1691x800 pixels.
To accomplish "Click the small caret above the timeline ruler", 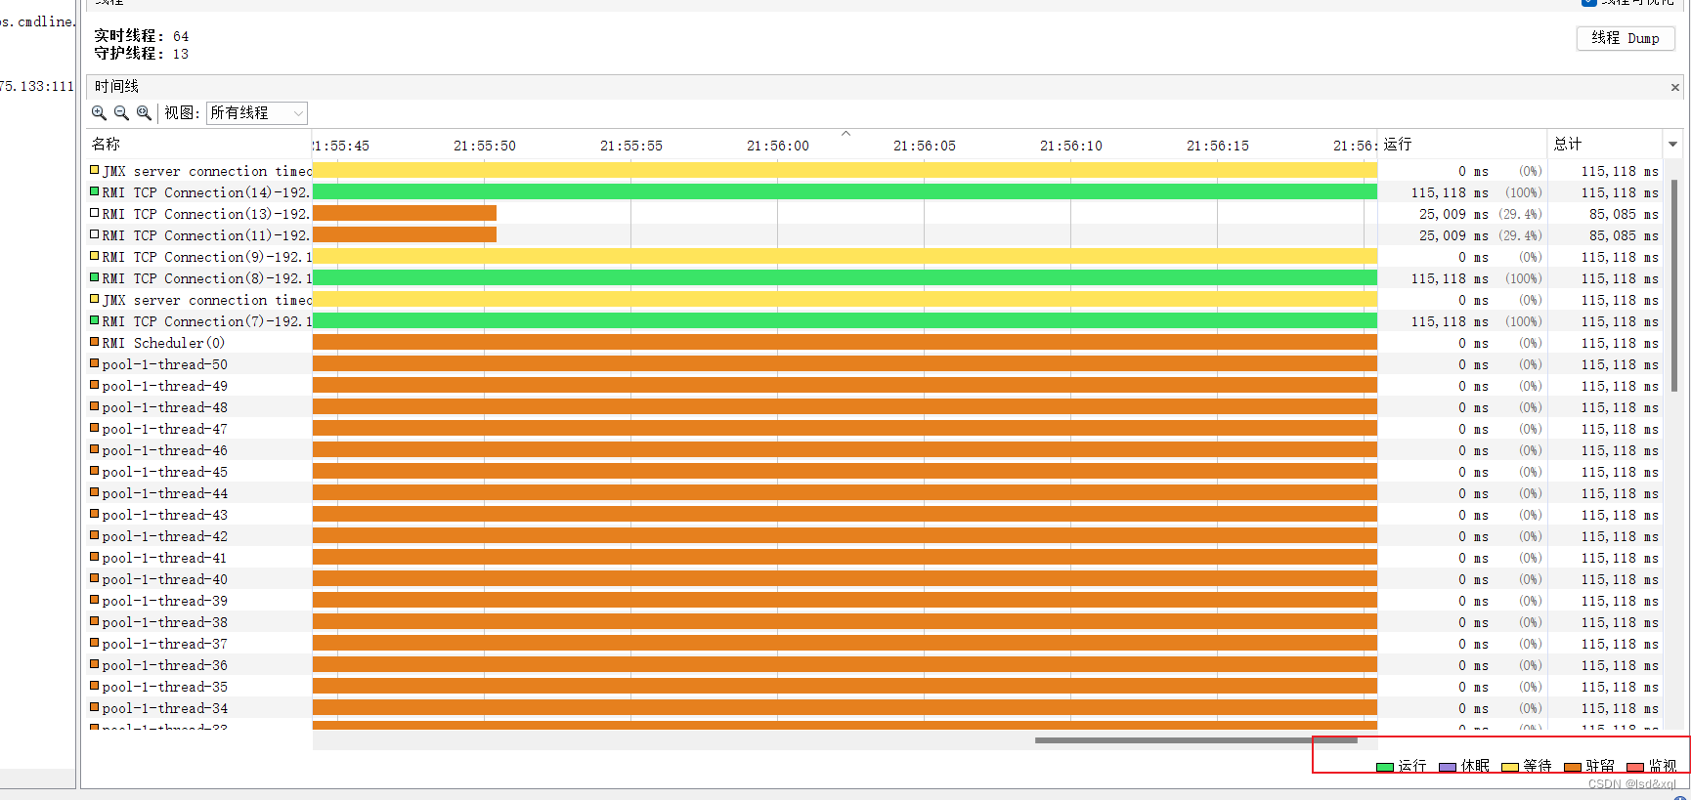I will (x=846, y=133).
